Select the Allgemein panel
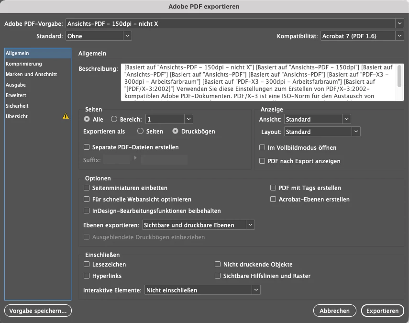The width and height of the screenshot is (409, 323). 38,53
